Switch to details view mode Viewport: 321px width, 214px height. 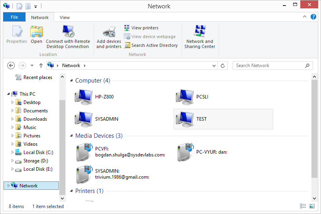[303, 206]
